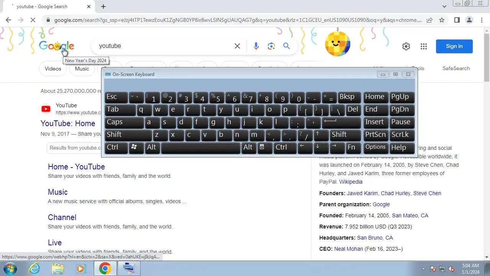490x276 pixels.
Task: Open Wikipedia link in knowledge panel
Action: [x=351, y=182]
